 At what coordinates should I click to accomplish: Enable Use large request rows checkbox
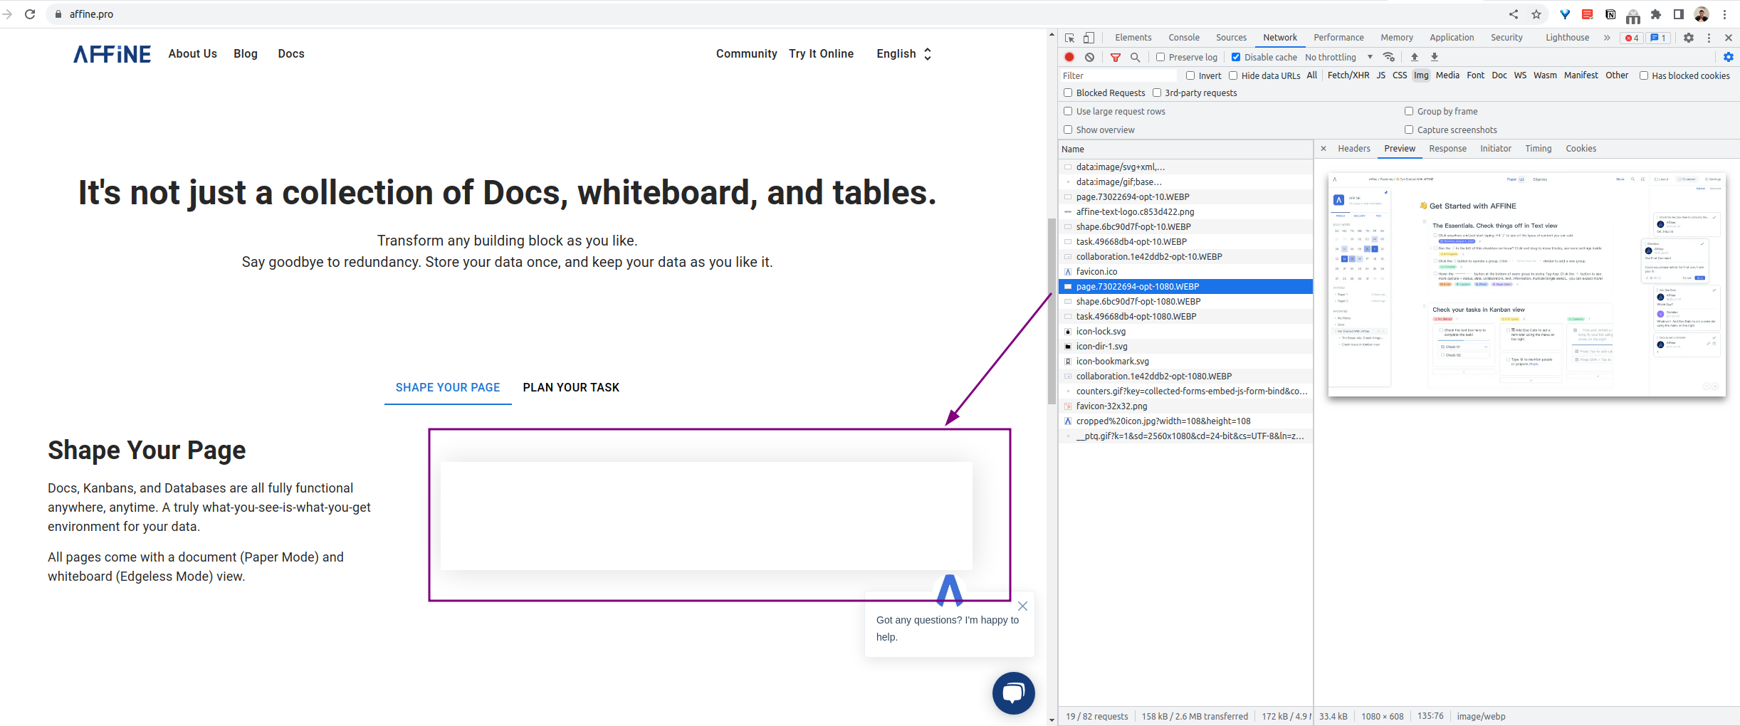(1068, 111)
